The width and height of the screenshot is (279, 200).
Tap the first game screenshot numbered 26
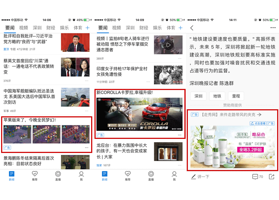(x=17, y=134)
